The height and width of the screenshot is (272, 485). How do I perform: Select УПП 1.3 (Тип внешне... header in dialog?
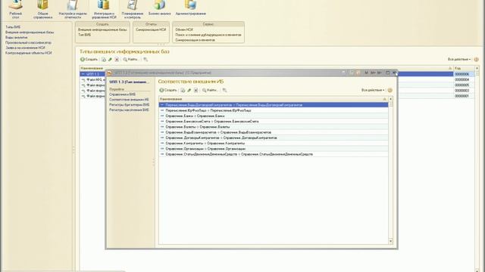click(x=129, y=82)
